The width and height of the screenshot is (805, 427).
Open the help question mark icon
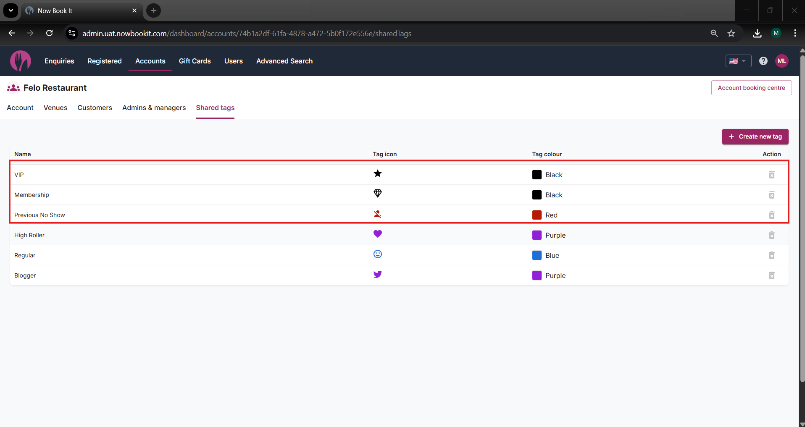tap(763, 61)
